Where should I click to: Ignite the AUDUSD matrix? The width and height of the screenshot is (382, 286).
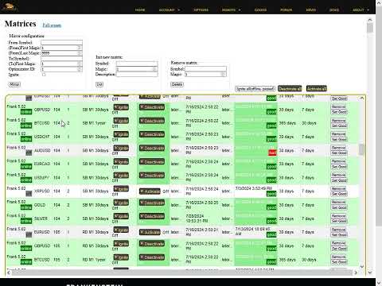click(121, 148)
